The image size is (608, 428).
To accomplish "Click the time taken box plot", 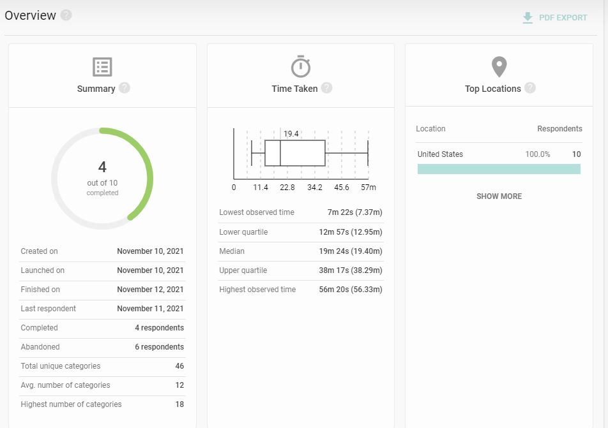I will click(301, 154).
